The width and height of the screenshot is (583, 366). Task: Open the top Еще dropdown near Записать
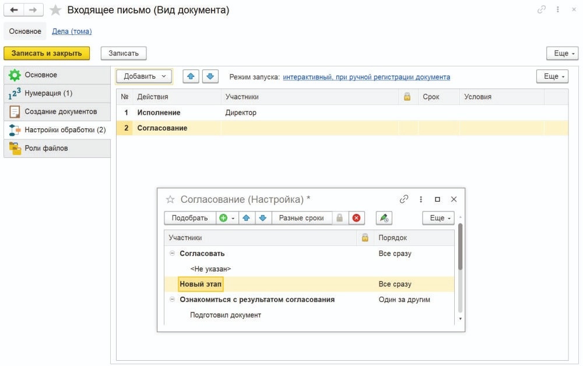point(562,53)
